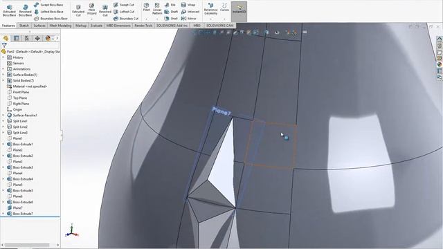Click the Sensors tree item

[19, 63]
